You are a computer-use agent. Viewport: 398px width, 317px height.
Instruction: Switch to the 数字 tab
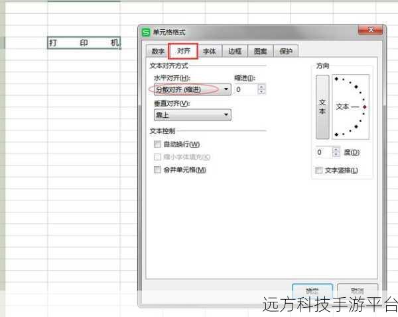158,52
